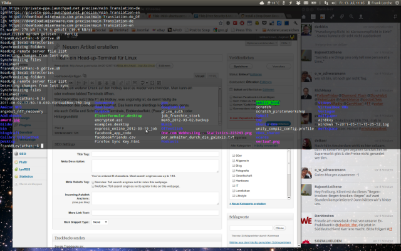Click the numbered list icon in editor toolbar
This screenshot has height=251, width=401.
pyautogui.click(x=85, y=83)
